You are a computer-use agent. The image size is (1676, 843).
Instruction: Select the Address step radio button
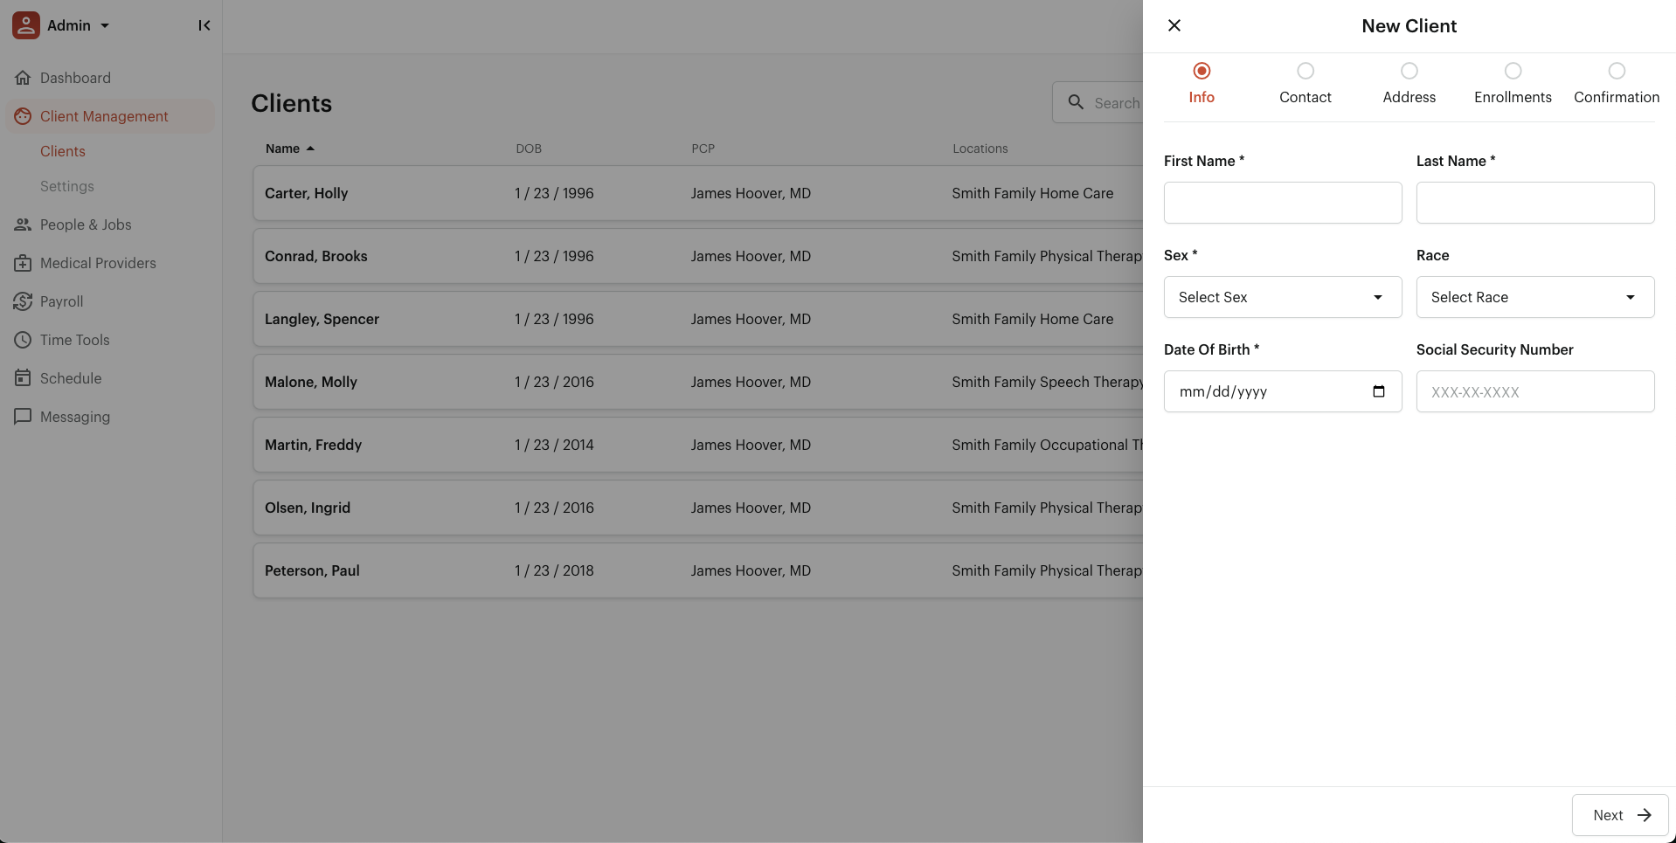(x=1409, y=71)
